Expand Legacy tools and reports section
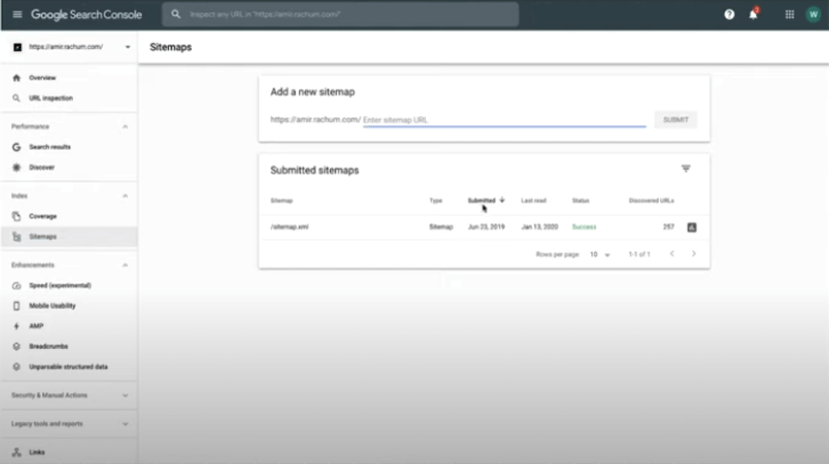 click(x=126, y=424)
